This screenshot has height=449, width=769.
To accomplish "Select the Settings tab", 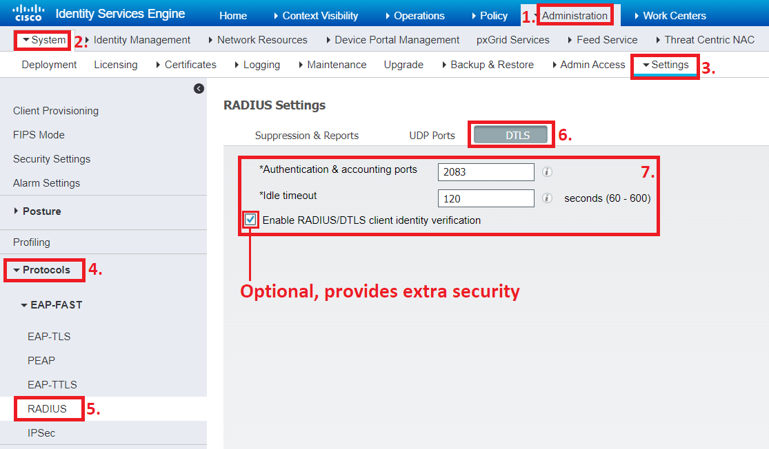I will click(x=666, y=64).
